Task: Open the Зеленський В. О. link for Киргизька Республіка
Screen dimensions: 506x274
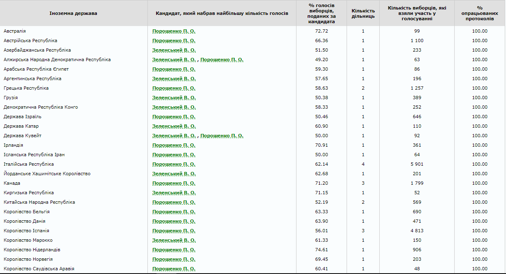Action: [x=173, y=193]
